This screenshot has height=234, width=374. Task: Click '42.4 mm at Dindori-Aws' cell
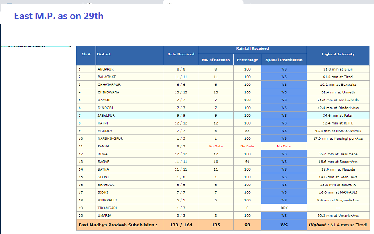(x=338, y=108)
